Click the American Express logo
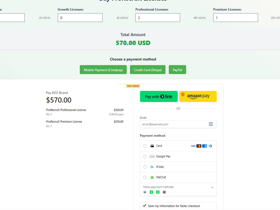 coord(204,146)
